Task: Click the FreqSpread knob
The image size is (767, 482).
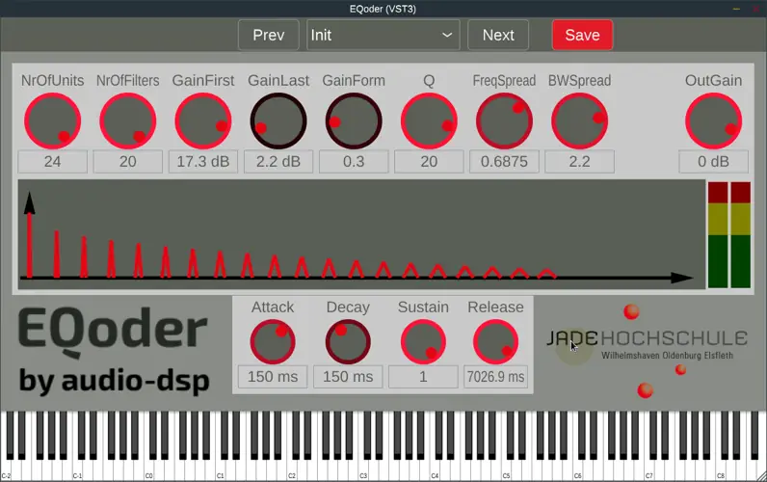Action: click(504, 121)
